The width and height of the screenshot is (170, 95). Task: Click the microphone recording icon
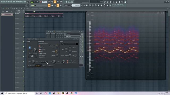point(110,2)
